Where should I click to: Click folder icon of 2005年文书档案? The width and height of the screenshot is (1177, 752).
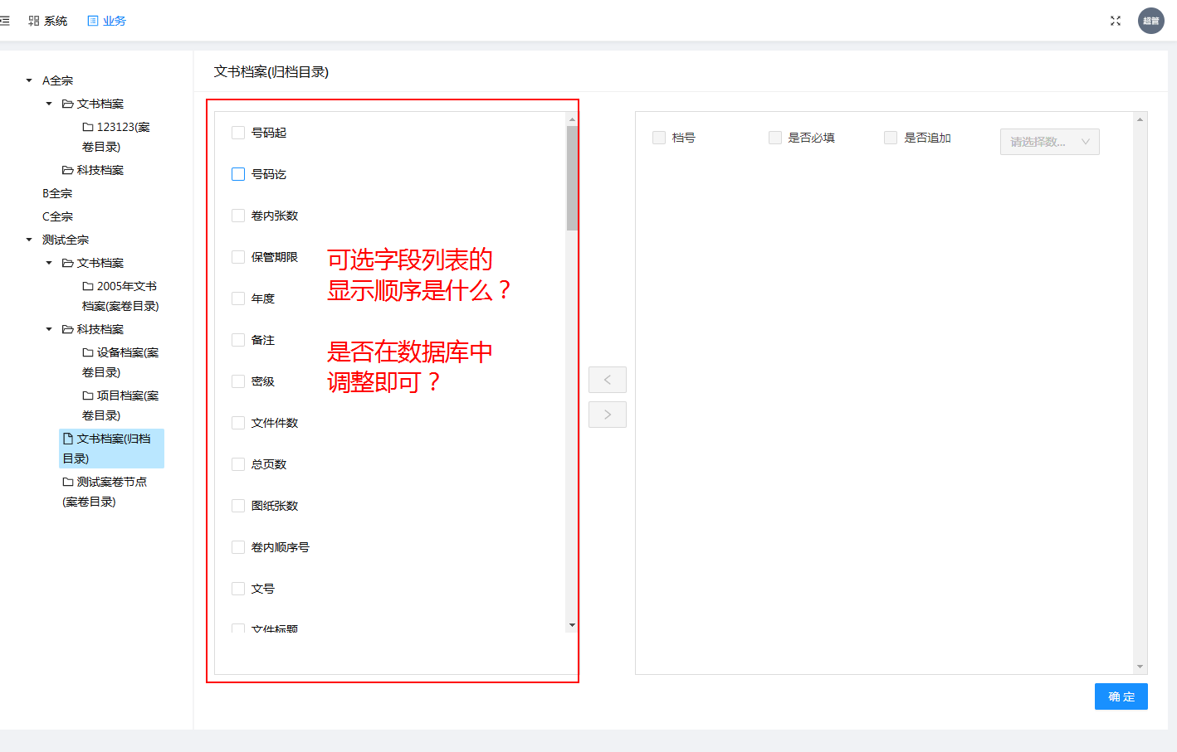88,286
